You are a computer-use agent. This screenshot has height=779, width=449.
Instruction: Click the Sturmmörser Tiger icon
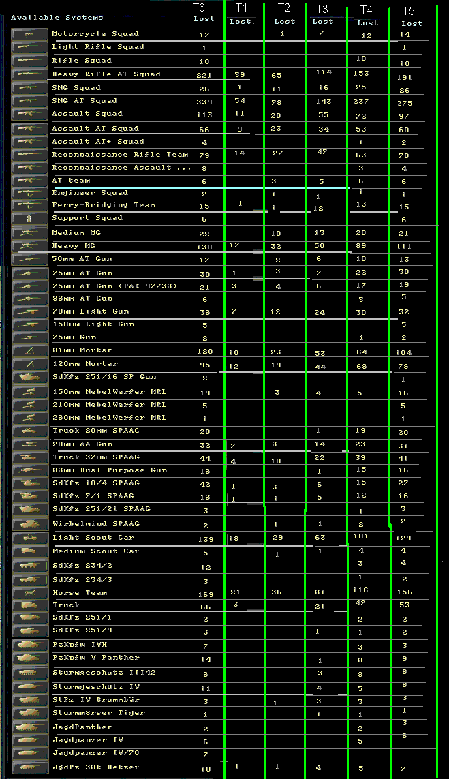(29, 713)
